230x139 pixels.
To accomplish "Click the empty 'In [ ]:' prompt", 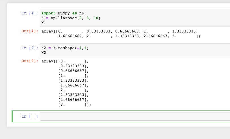I will (x=30, y=116).
